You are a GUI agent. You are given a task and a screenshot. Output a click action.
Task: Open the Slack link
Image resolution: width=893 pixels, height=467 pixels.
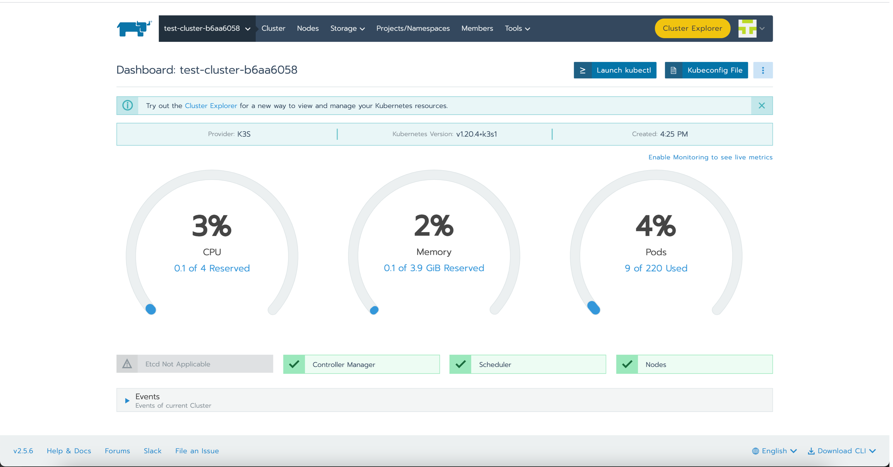click(x=153, y=451)
